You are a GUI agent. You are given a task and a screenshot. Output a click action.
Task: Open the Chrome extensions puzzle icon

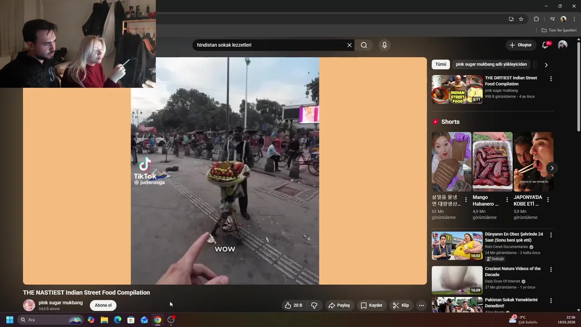tap(536, 19)
